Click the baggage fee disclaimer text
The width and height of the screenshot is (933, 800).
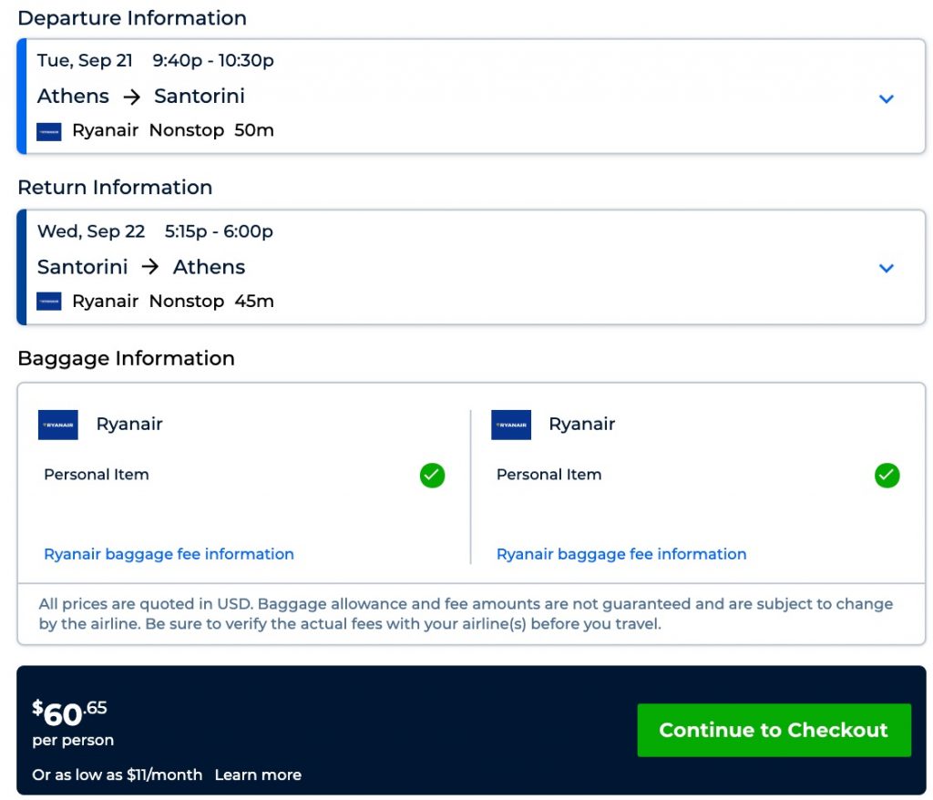(x=466, y=614)
